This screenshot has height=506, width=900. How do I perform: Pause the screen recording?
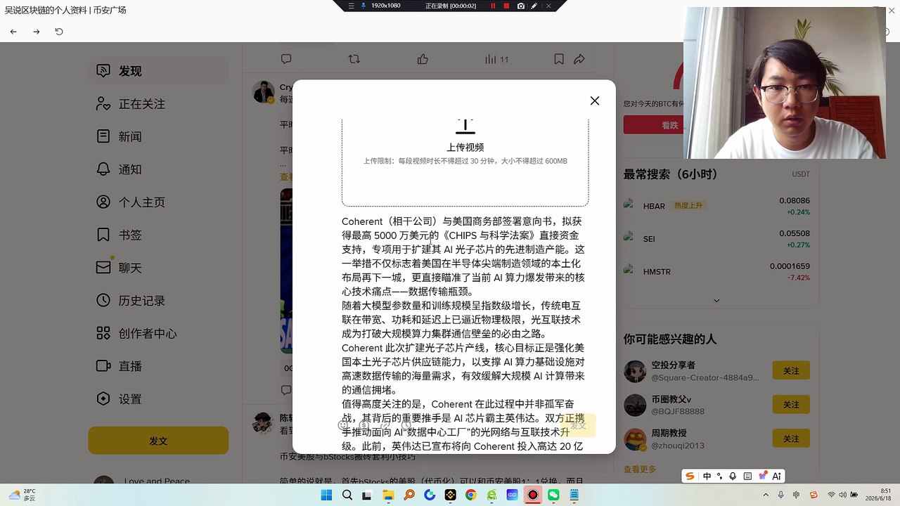[x=493, y=6]
